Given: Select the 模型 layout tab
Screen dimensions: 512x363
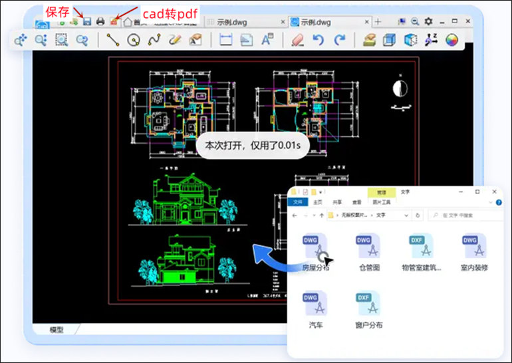Looking at the screenshot, I should [56, 330].
